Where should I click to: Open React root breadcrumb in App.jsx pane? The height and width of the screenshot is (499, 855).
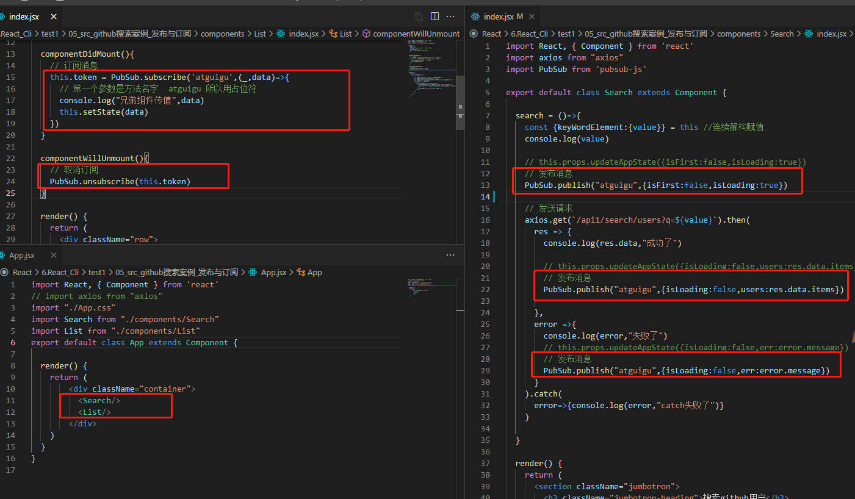[x=22, y=272]
